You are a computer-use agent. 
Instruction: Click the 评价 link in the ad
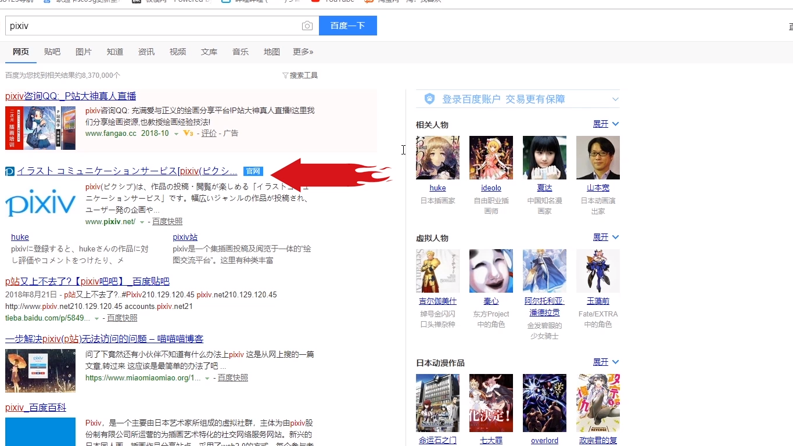209,133
